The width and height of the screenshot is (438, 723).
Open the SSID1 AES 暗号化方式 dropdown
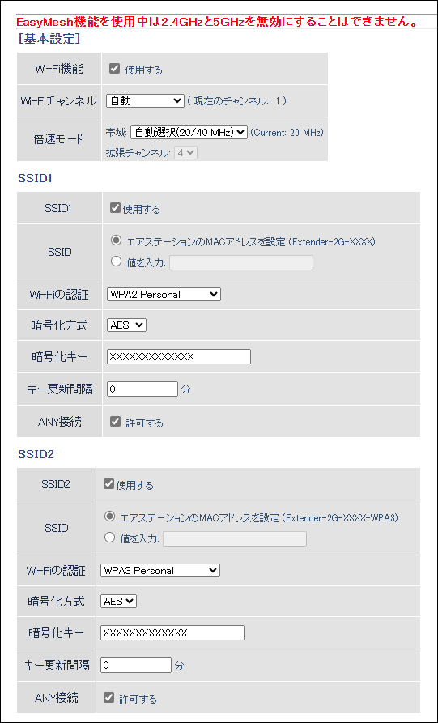pos(126,325)
